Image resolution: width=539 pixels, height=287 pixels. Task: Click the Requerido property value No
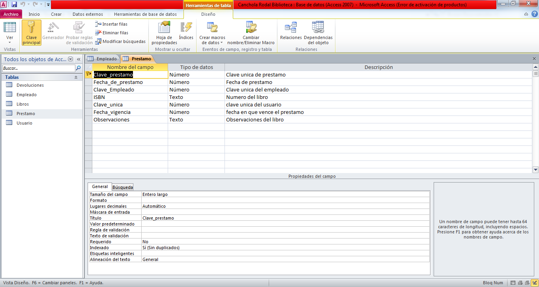pyautogui.click(x=285, y=242)
